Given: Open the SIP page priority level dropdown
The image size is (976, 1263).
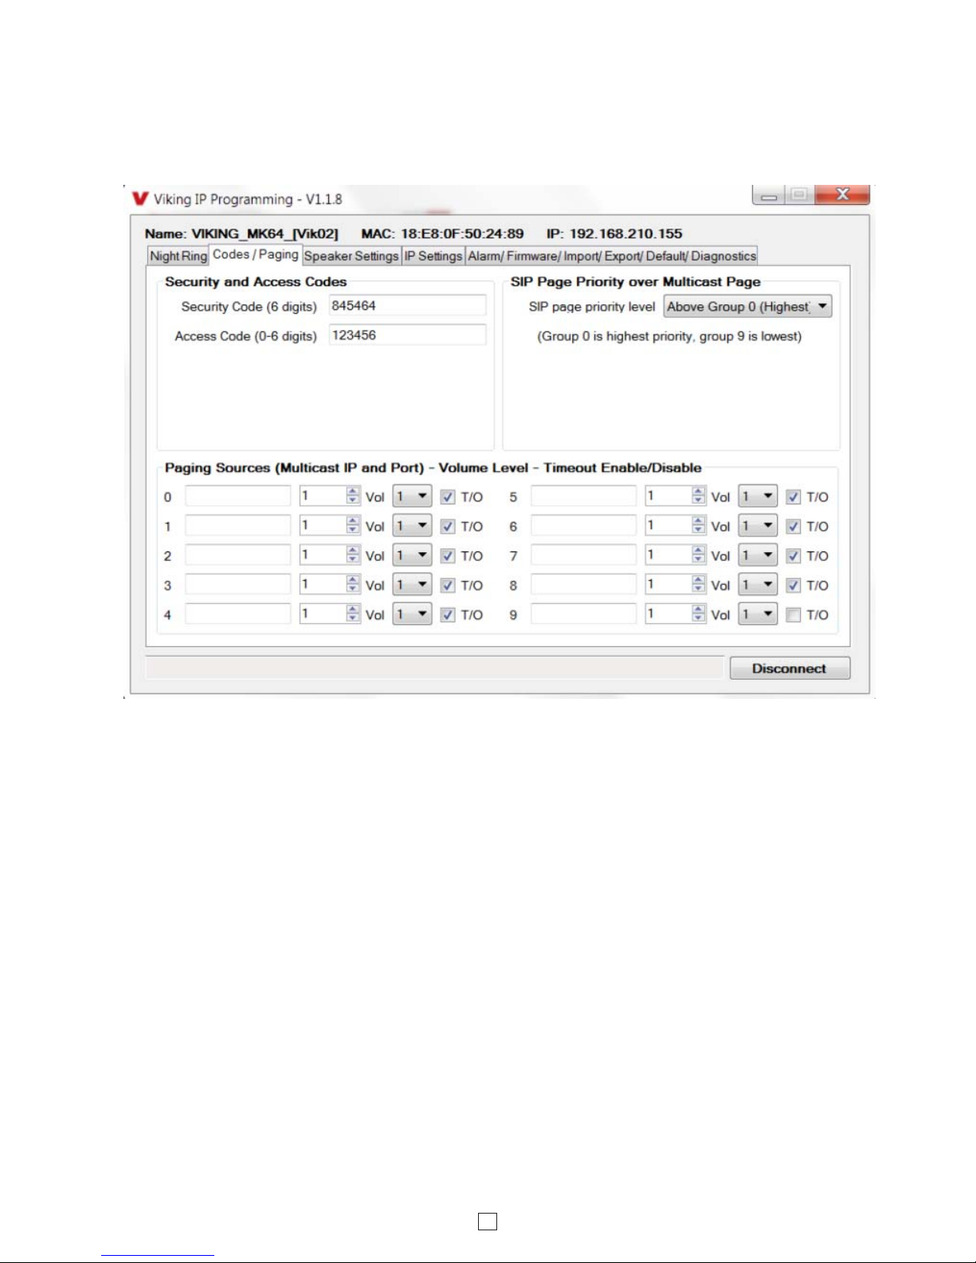Looking at the screenshot, I should click(x=748, y=307).
